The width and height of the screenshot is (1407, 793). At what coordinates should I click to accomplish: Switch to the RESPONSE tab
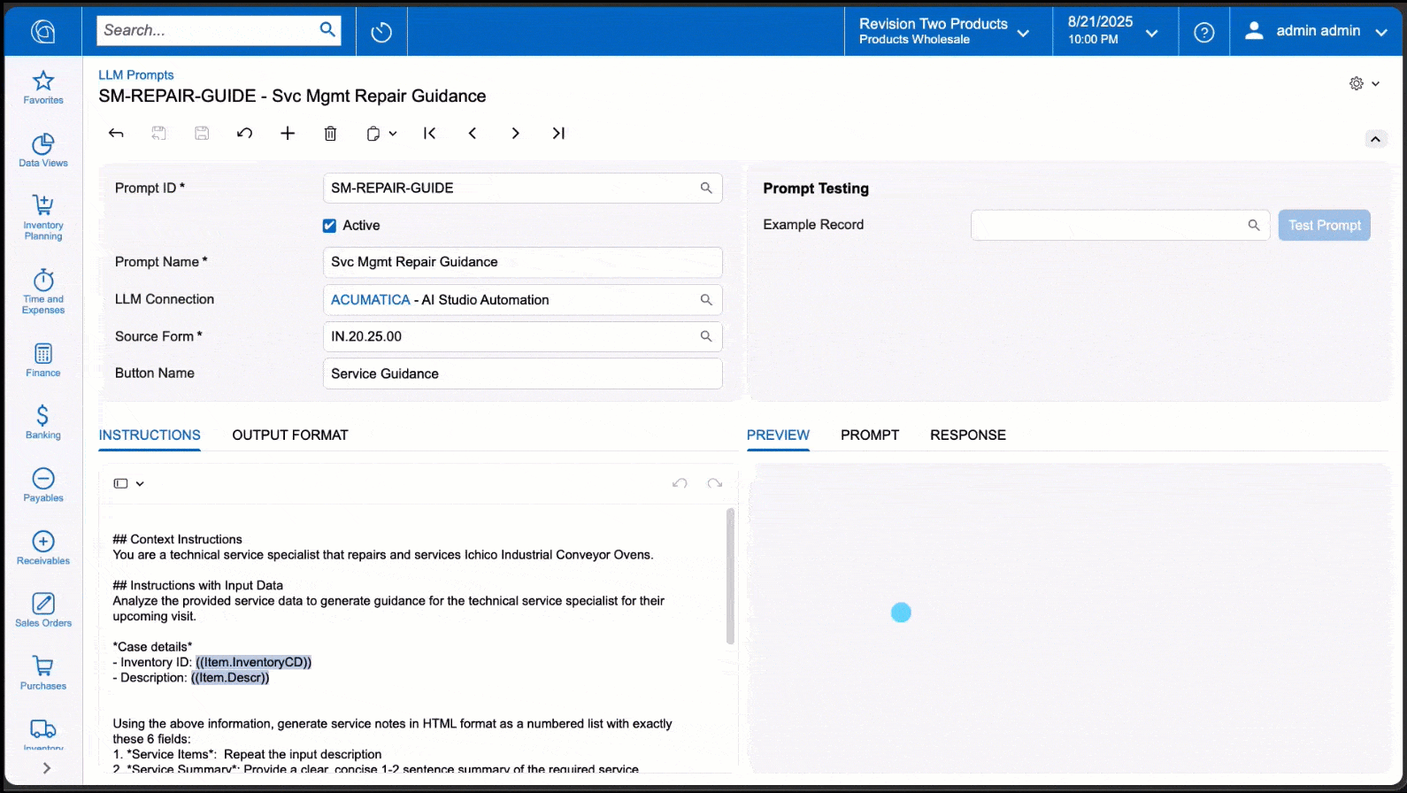[968, 435]
